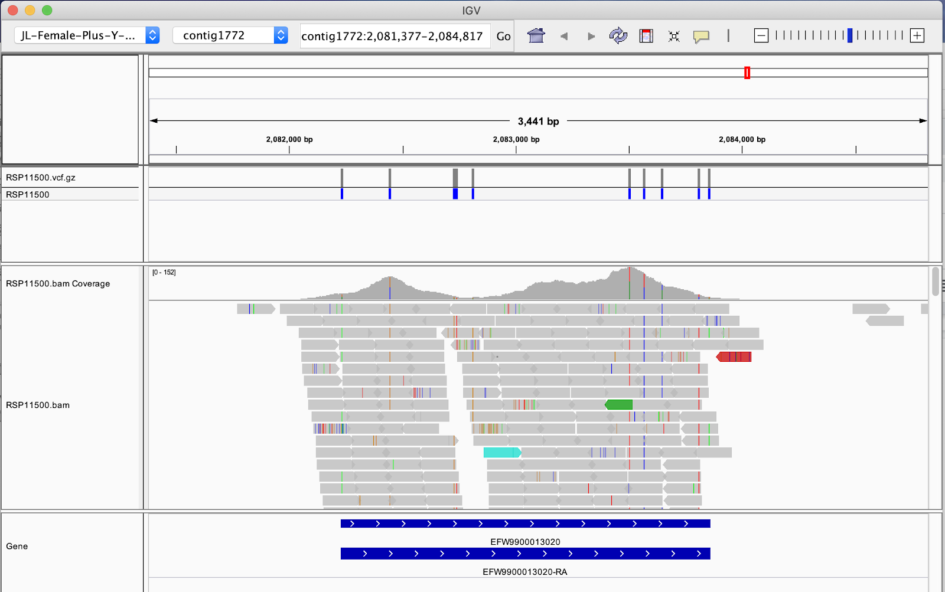This screenshot has height=592, width=945.
Task: Refresh the IGV display
Action: tap(618, 36)
